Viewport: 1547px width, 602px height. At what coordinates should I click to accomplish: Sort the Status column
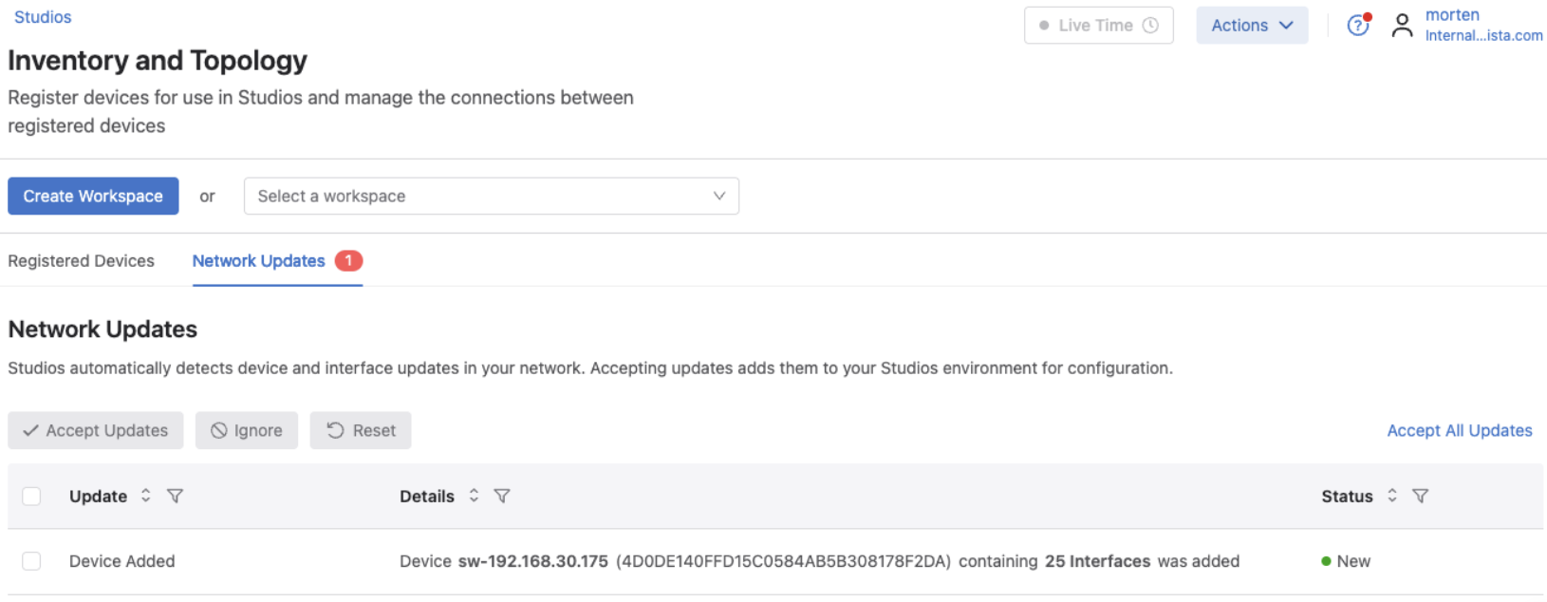coord(1391,496)
